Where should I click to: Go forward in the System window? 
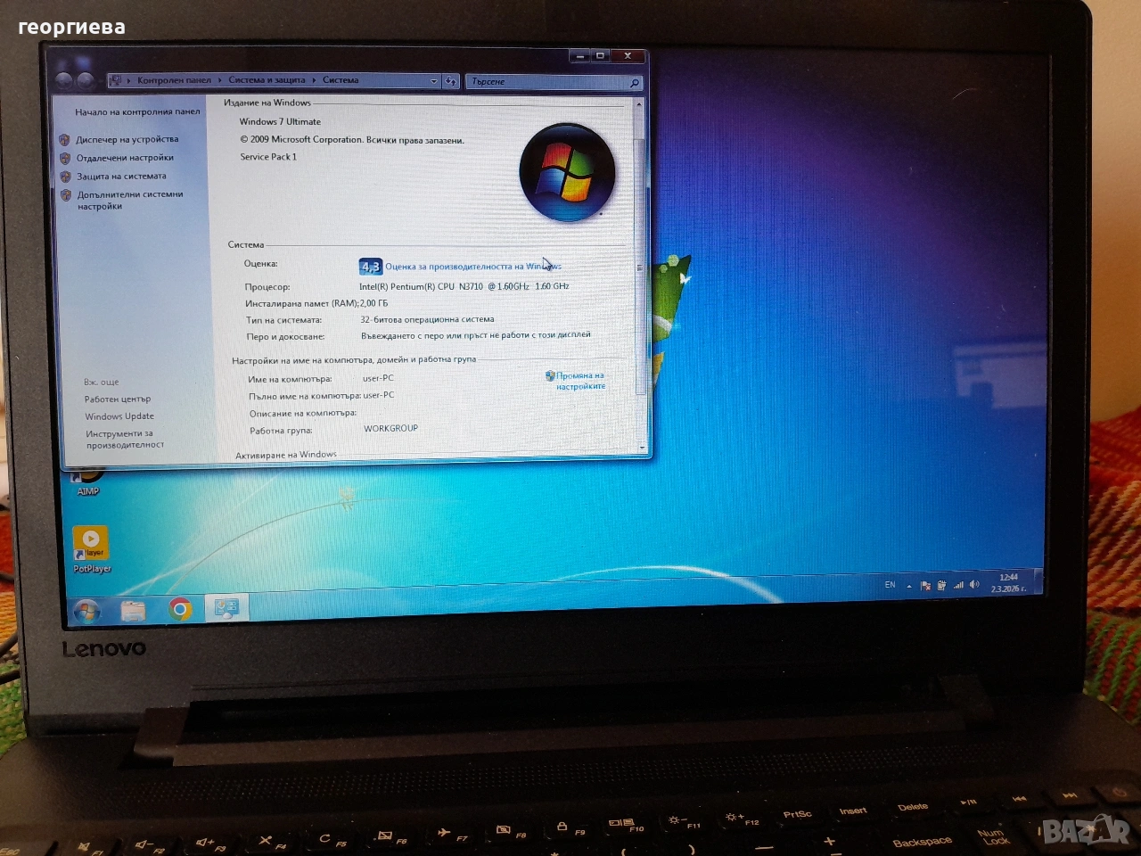tap(86, 80)
